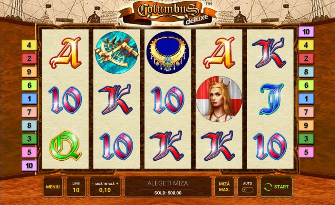The width and height of the screenshot is (335, 205).
Task: Click the queen portrait symbol
Action: [219, 99]
